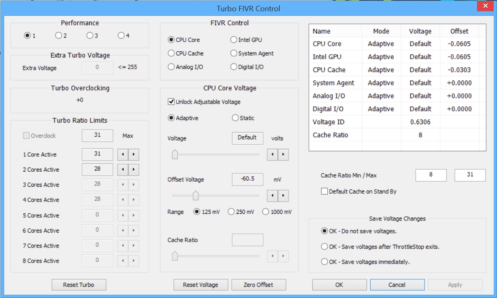
Task: Click the Offset Voltage -60.5 field
Action: [247, 179]
